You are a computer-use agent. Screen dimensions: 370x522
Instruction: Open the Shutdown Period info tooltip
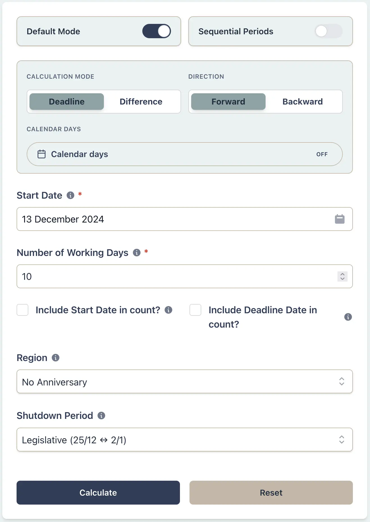[101, 416]
